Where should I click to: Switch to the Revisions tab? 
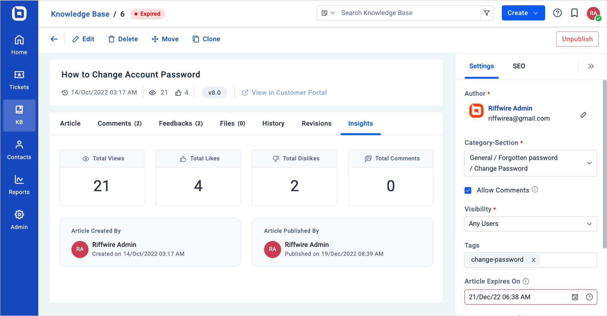pyautogui.click(x=316, y=124)
